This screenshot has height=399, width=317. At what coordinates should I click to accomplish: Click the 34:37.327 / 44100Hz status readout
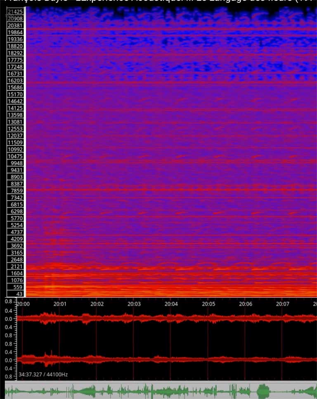(43, 374)
